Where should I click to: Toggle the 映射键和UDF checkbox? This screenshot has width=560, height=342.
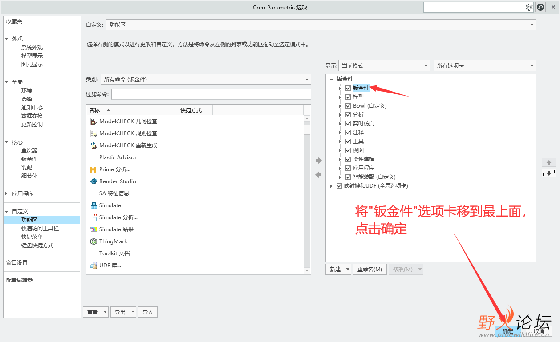pyautogui.click(x=339, y=186)
